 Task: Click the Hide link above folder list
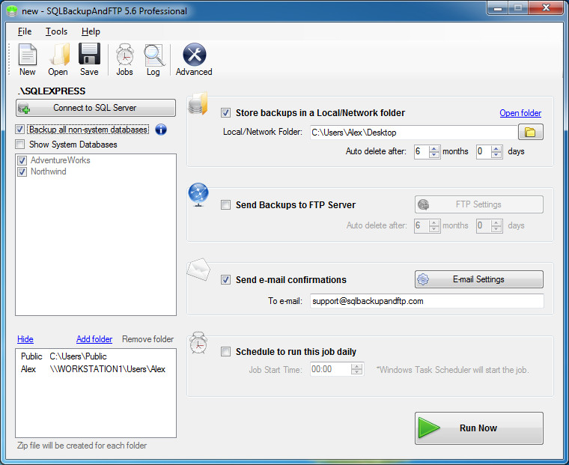(x=25, y=339)
